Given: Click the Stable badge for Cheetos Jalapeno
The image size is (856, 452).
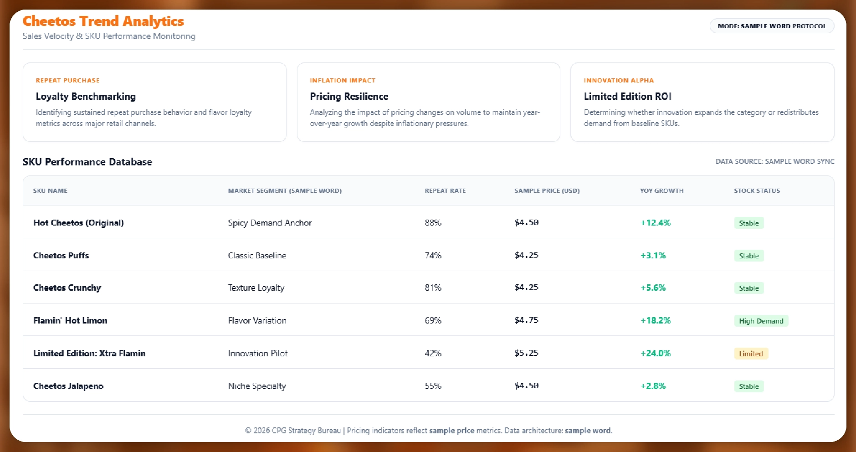Looking at the screenshot, I should pyautogui.click(x=749, y=387).
